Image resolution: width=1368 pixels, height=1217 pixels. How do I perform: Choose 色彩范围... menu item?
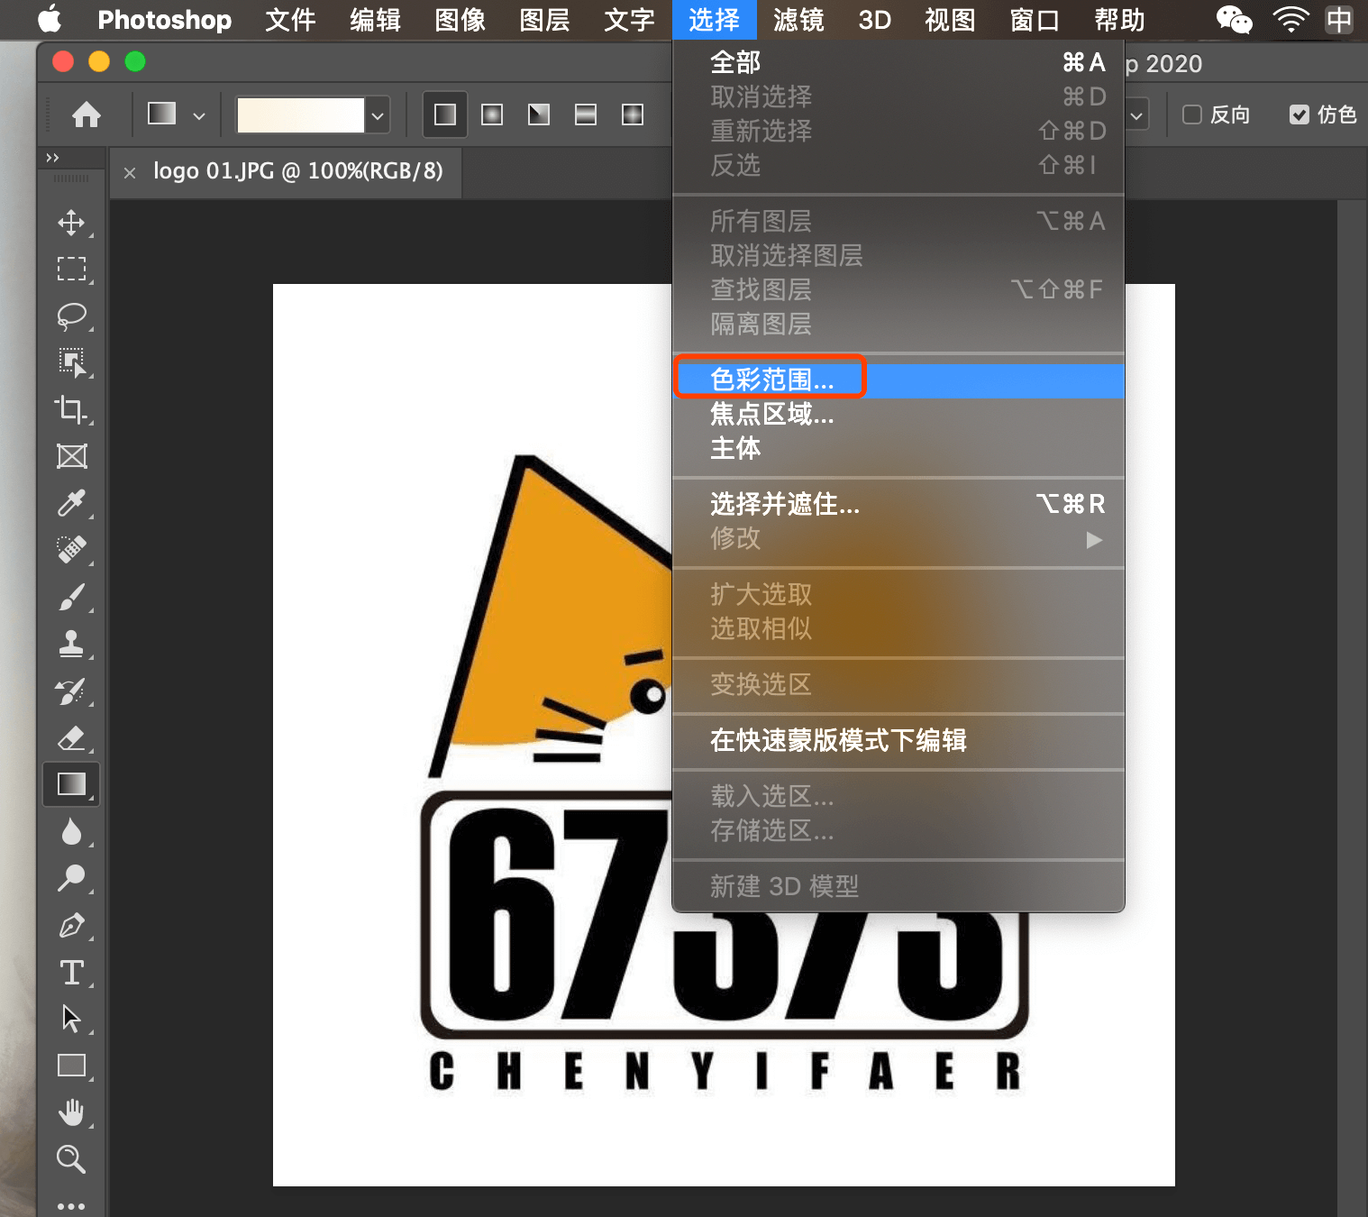tap(898, 380)
